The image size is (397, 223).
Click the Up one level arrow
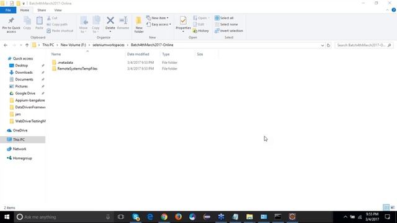pyautogui.click(x=27, y=45)
